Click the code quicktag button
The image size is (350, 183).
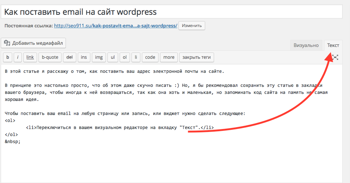click(x=150, y=57)
